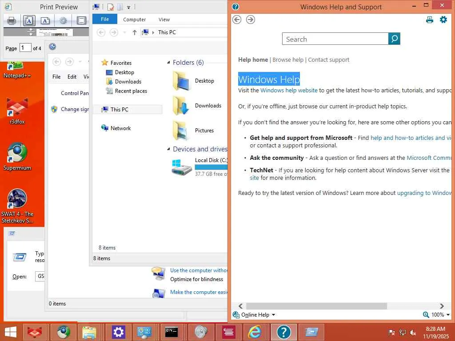
Task: Click the New folder icon in Explorer quick access toolbar
Action: (x=120, y=7)
